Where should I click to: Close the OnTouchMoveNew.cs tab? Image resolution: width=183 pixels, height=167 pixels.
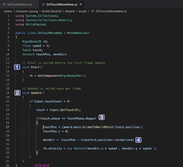(x=81, y=4)
